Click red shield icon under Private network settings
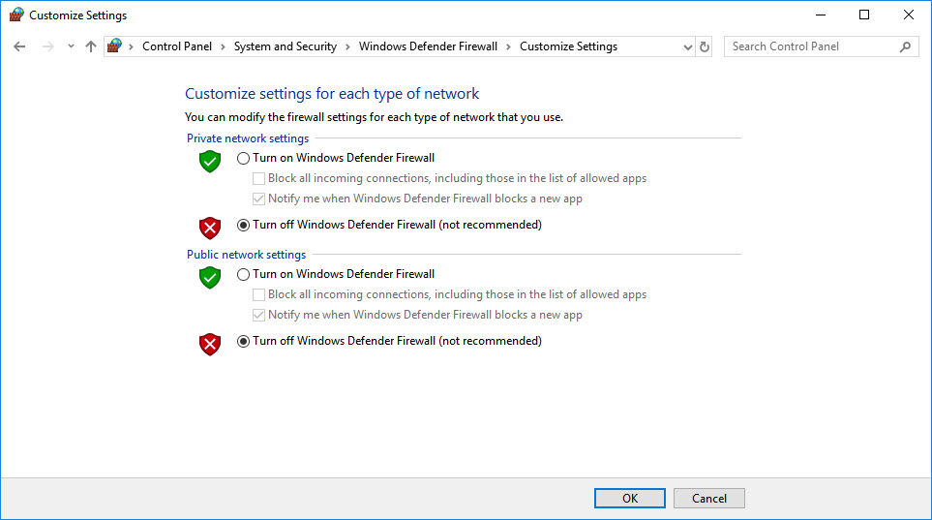 click(x=210, y=228)
